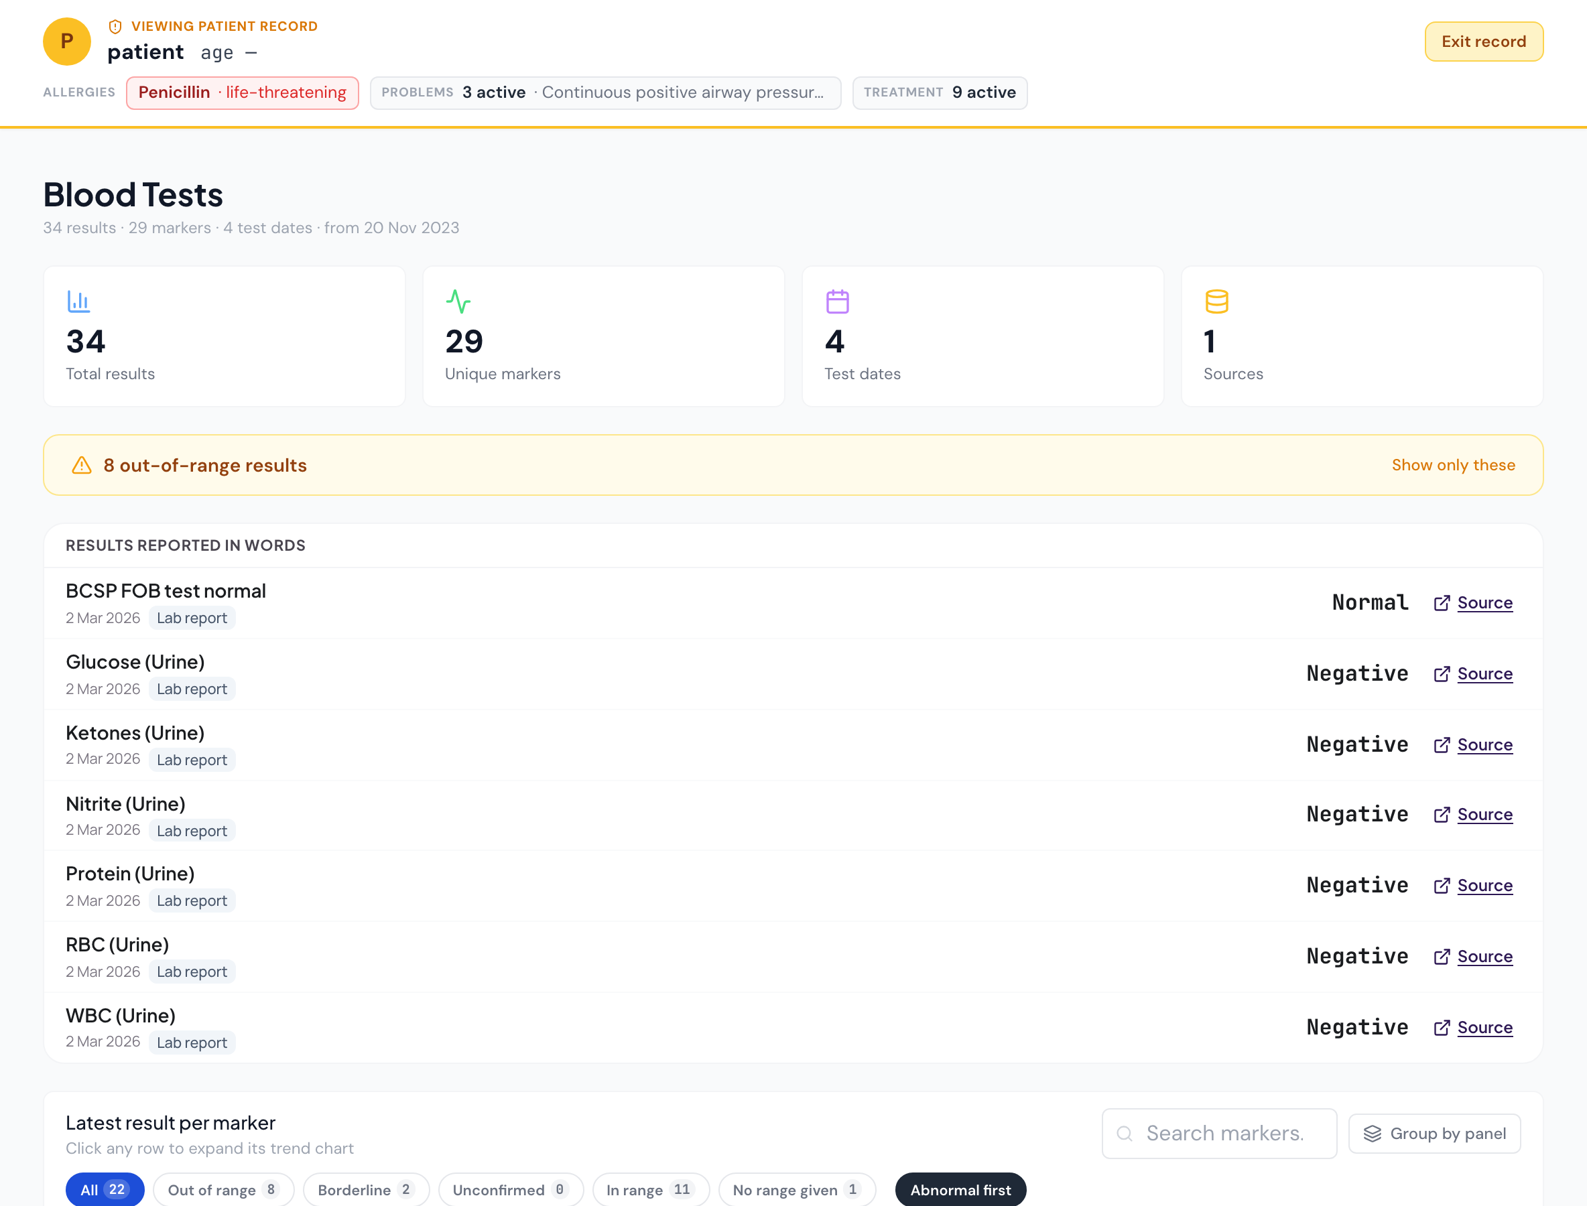Click the layers icon in Group by panel
This screenshot has height=1206, width=1587.
coord(1373,1134)
